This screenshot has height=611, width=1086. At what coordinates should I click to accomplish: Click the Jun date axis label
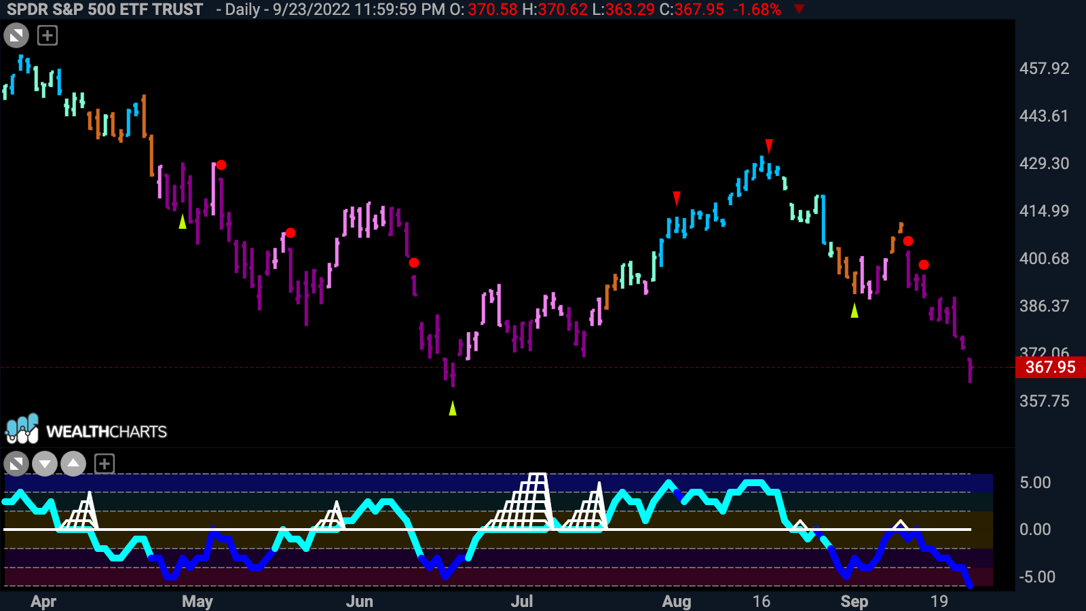pyautogui.click(x=360, y=601)
